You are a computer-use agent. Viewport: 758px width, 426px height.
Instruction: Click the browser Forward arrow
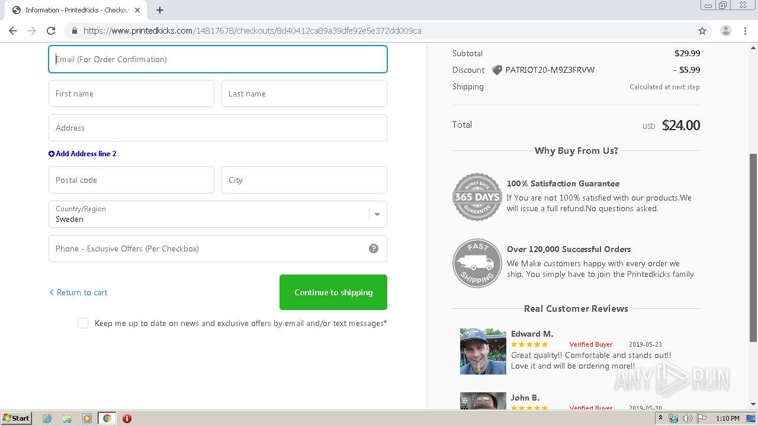[32, 31]
